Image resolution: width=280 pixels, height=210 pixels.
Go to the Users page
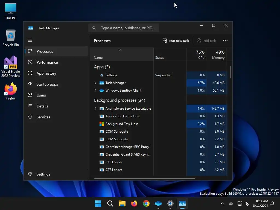pyautogui.click(x=56, y=95)
